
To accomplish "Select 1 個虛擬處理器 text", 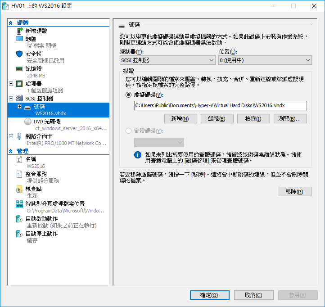I will click(45, 90).
